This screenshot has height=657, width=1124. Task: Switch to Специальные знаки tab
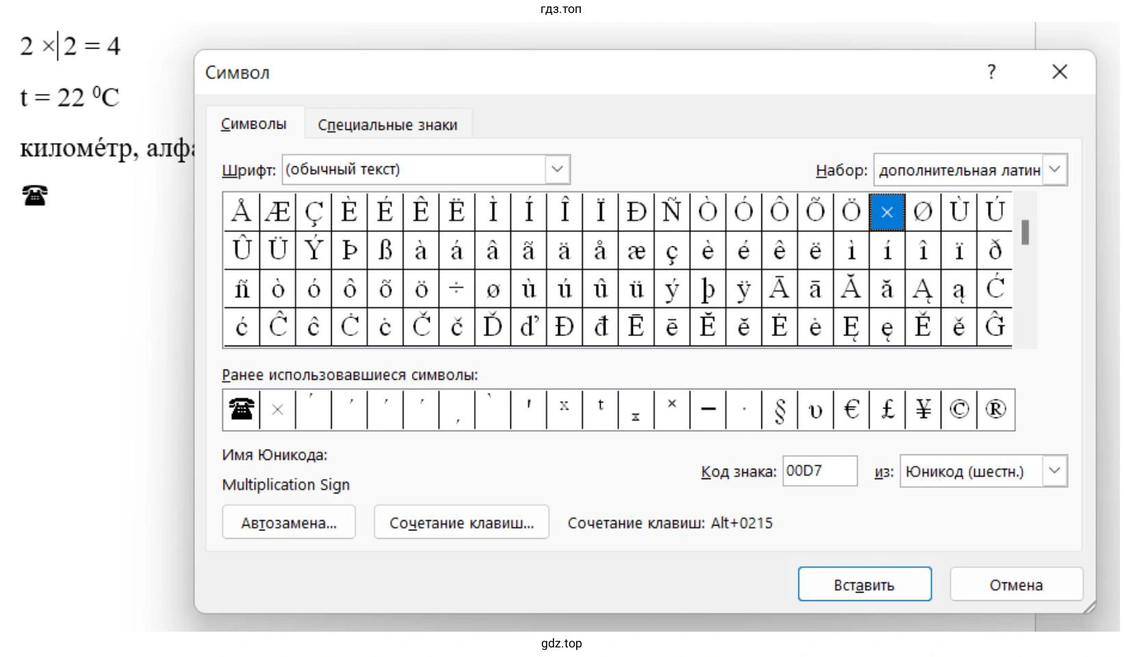(x=387, y=125)
